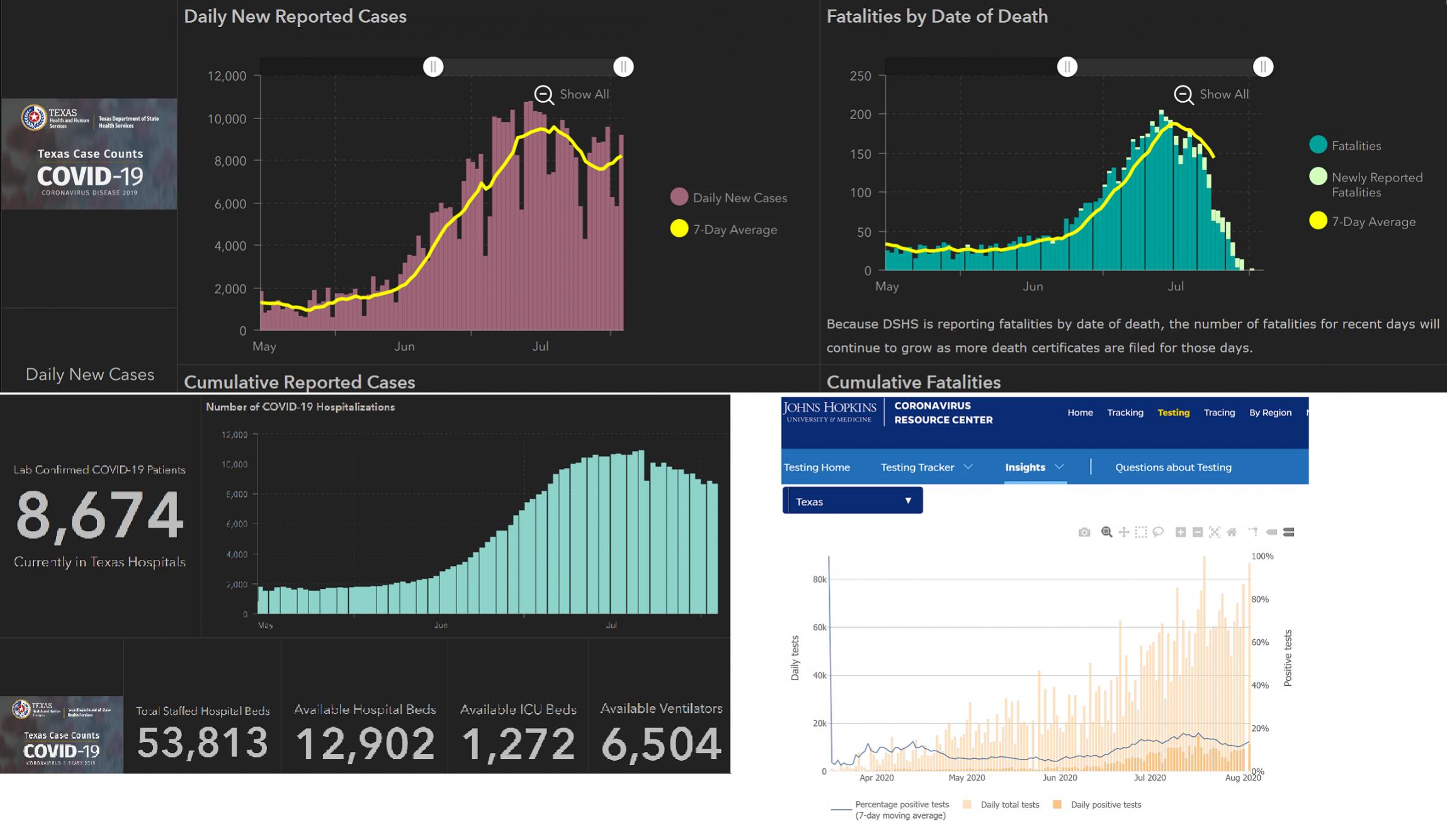
Task: Click the small Texas Case Counts banner near hospital beds
Action: click(62, 734)
